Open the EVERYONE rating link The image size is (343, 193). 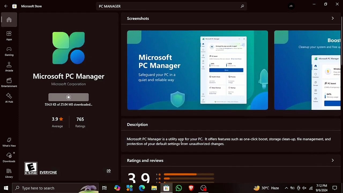[48, 172]
